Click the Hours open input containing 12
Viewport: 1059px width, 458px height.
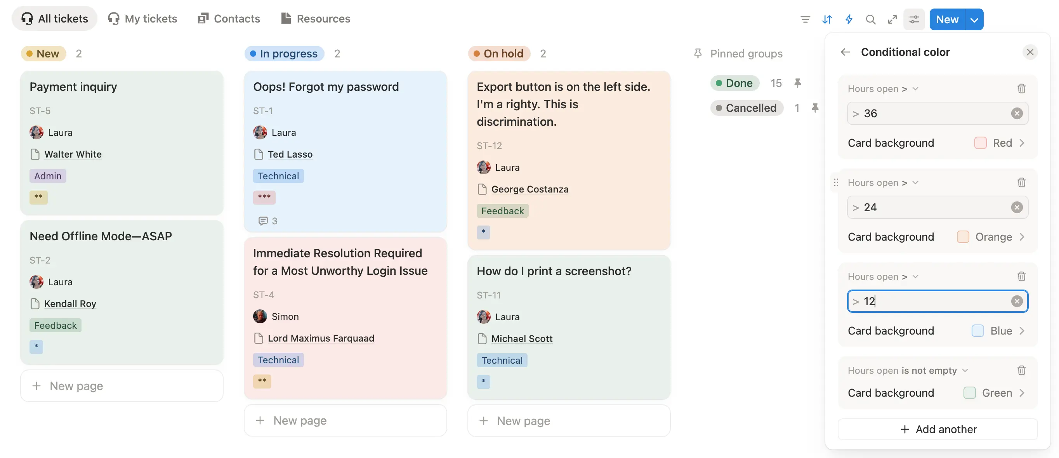925,301
